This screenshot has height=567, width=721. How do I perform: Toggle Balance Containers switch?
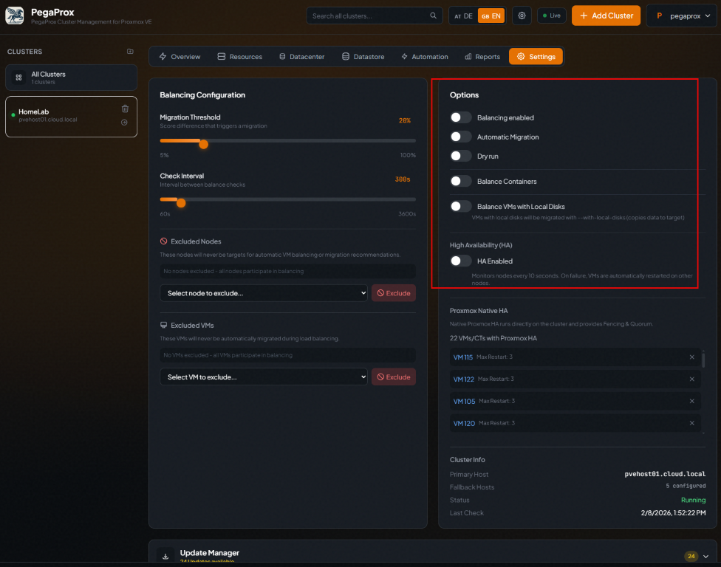click(x=461, y=182)
